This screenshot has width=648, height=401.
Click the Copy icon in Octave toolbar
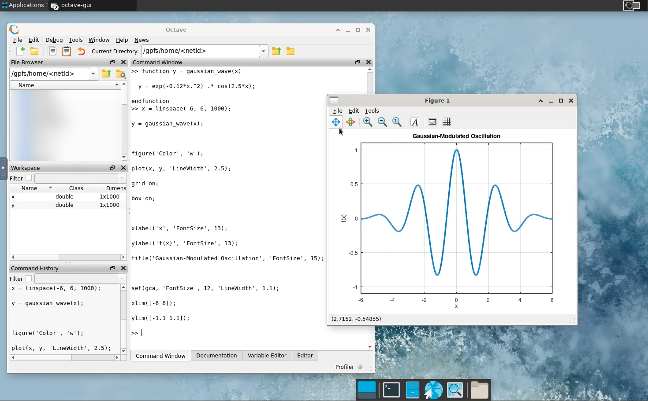click(x=52, y=51)
